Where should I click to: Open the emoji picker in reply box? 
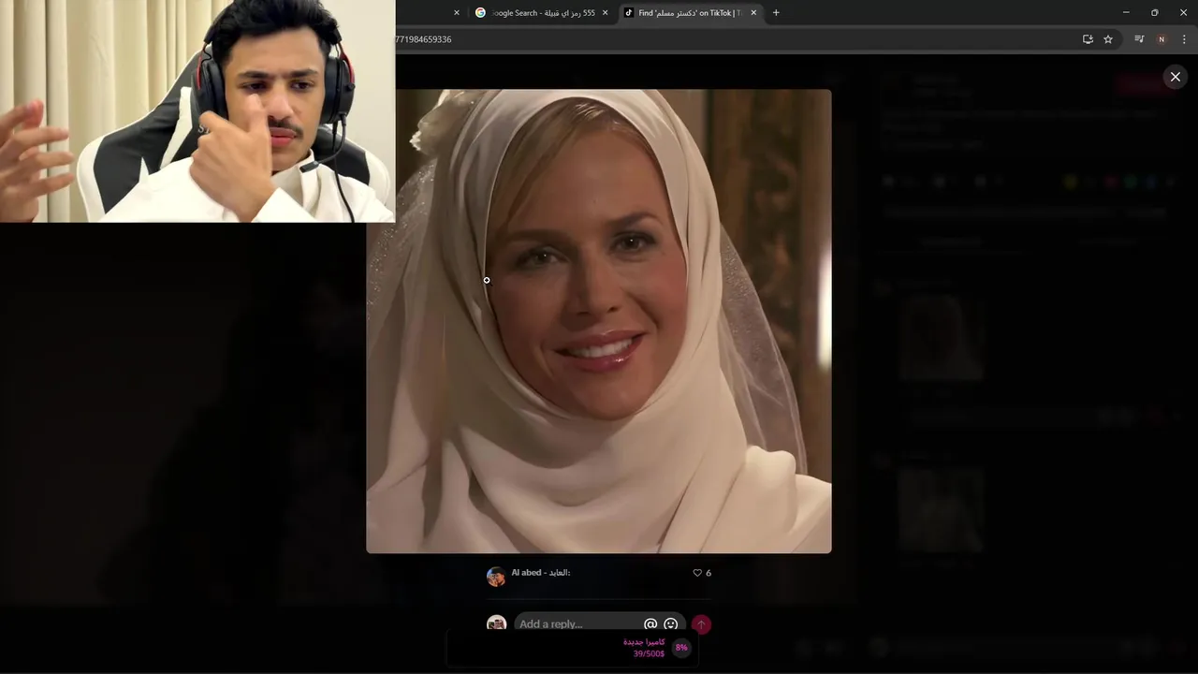(x=671, y=624)
